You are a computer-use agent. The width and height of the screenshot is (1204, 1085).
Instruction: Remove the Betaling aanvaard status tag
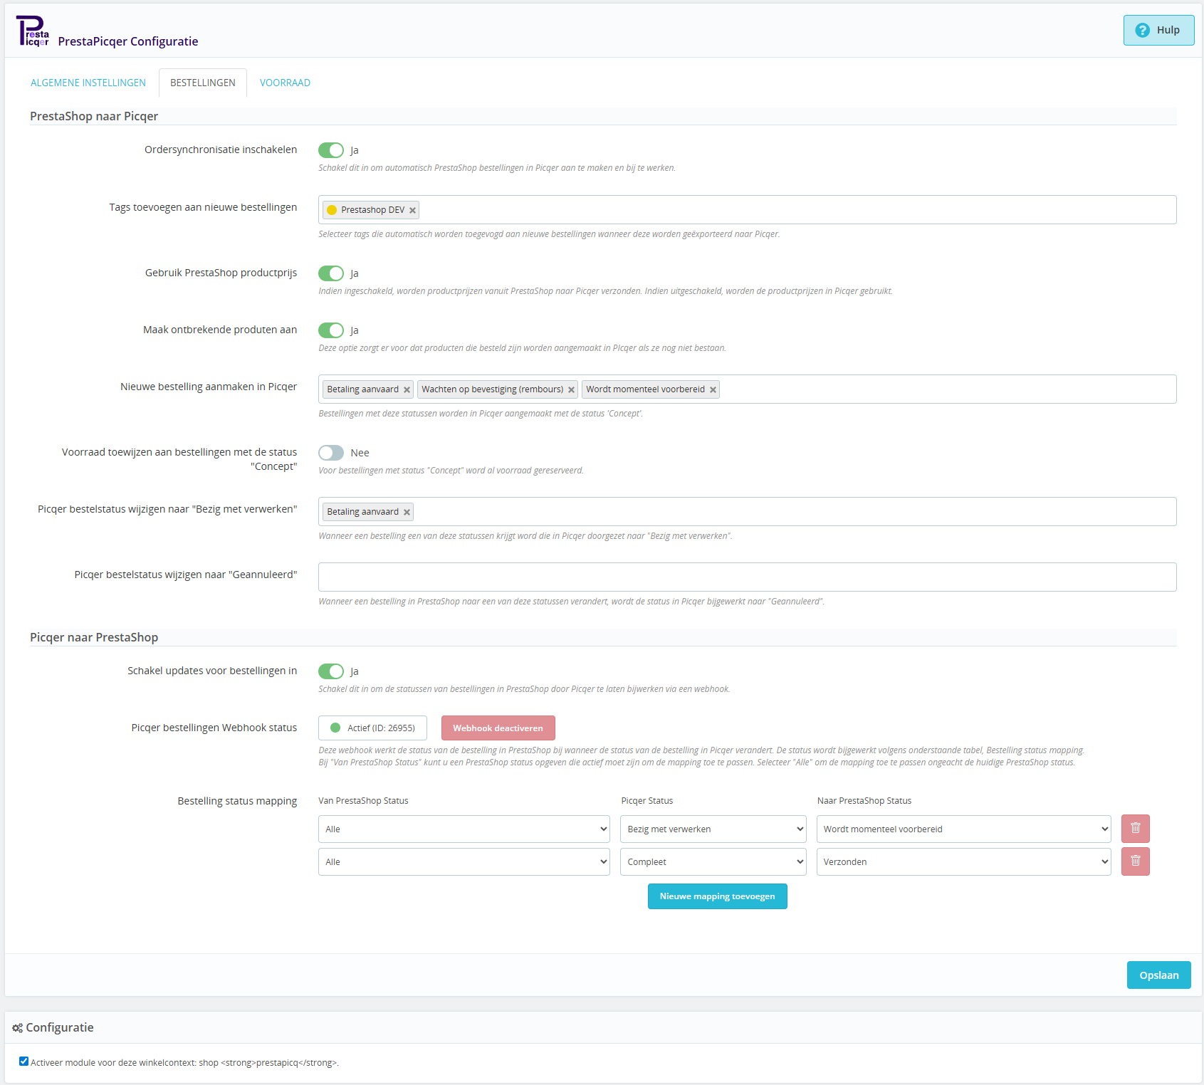tap(407, 389)
